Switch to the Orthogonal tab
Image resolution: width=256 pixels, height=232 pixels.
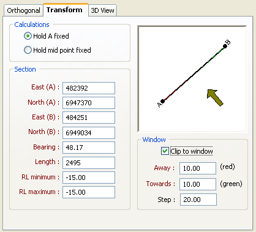click(x=23, y=10)
